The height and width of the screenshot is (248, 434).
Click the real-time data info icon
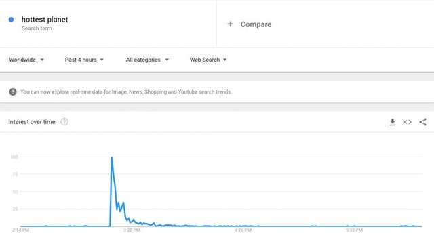coord(13,91)
